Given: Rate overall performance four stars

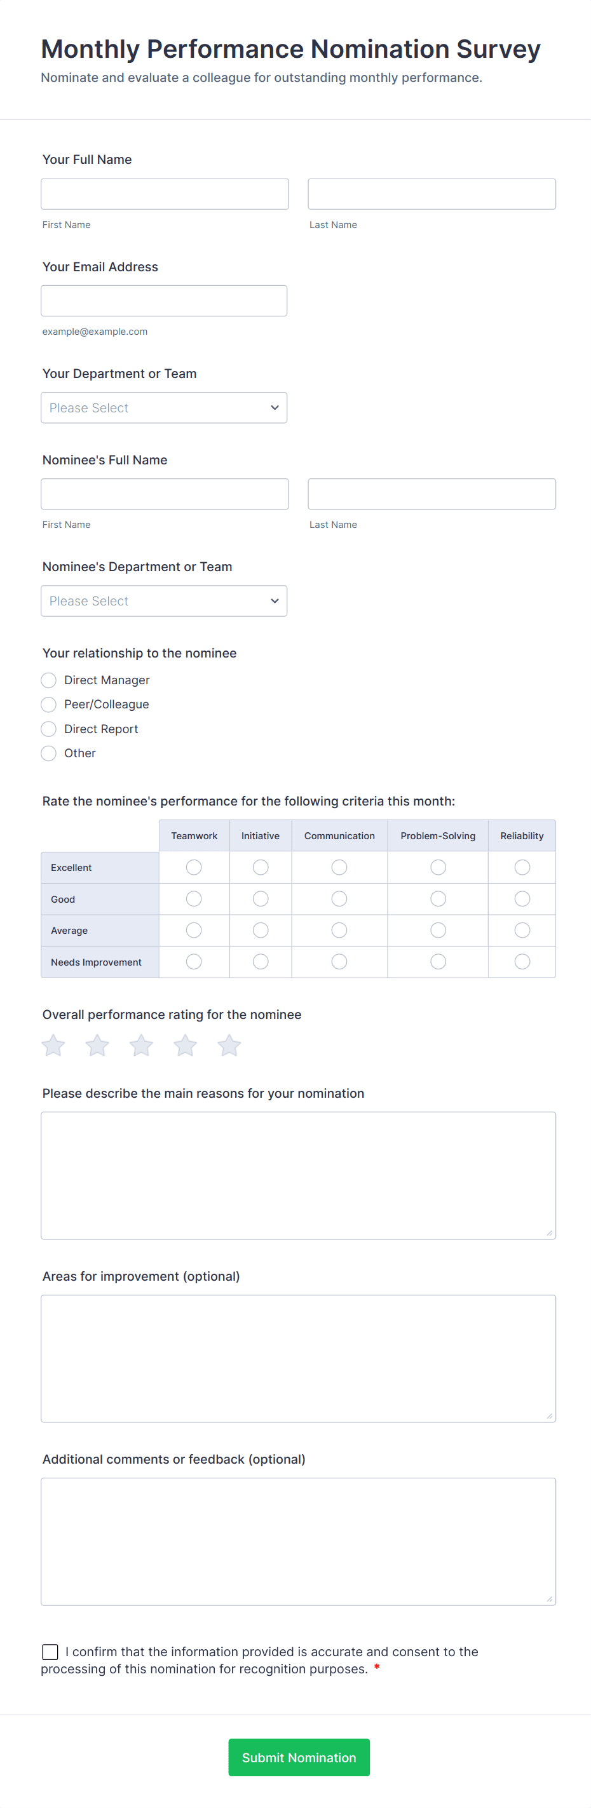Looking at the screenshot, I should (186, 1045).
